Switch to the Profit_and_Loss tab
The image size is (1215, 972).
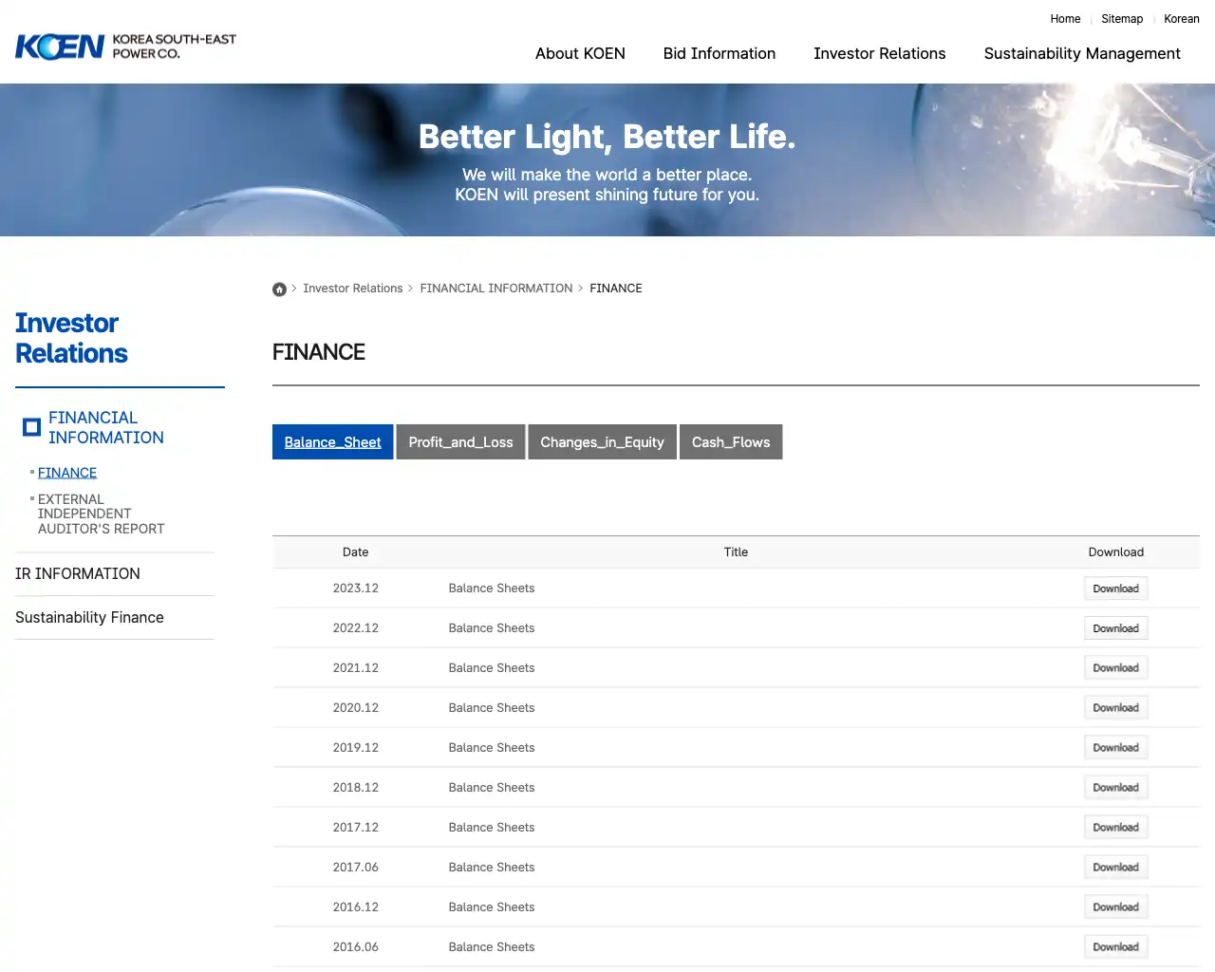[x=460, y=441]
